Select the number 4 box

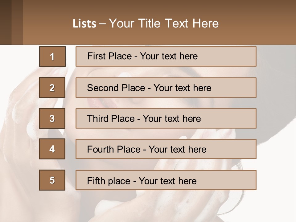pyautogui.click(x=52, y=149)
